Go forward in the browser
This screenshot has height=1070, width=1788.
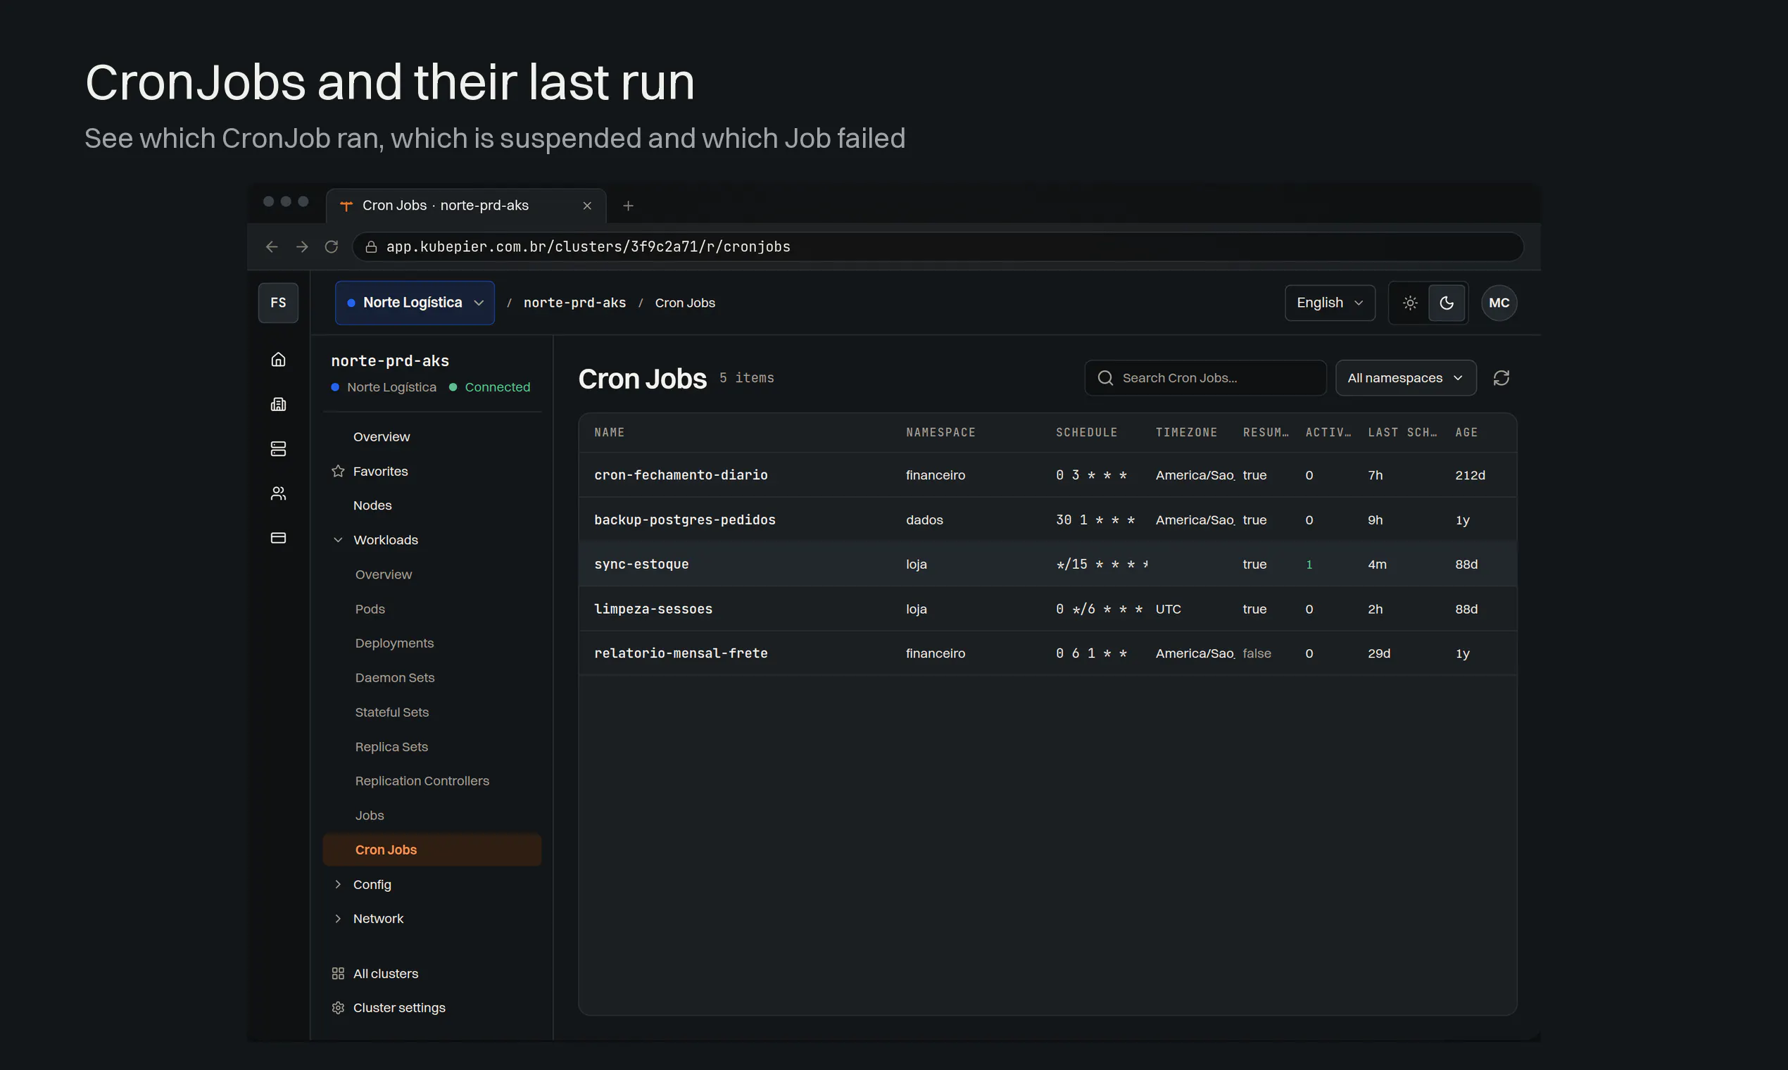click(x=302, y=246)
